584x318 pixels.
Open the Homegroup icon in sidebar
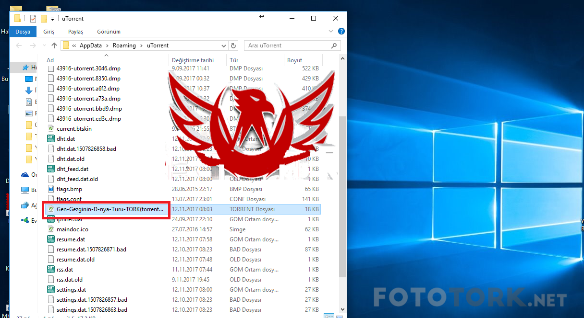25,220
